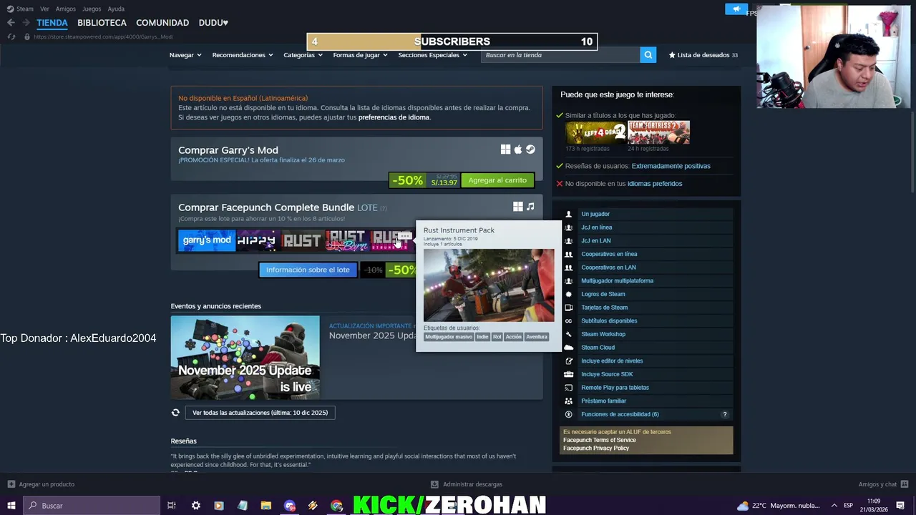Click the Windows platform icon on Garry's Mod

pyautogui.click(x=505, y=149)
